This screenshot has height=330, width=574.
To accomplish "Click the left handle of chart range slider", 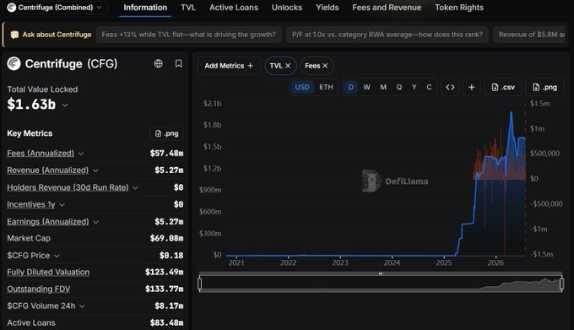I will click(x=199, y=284).
